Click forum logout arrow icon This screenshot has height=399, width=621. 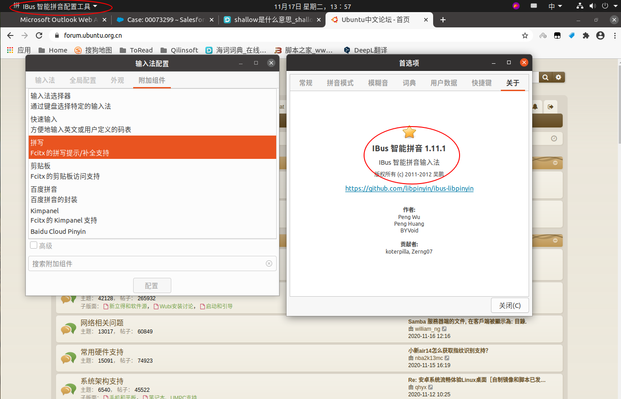pyautogui.click(x=551, y=107)
